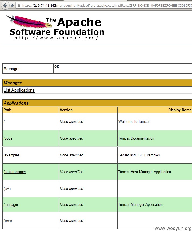The image size is (192, 231).
Task: Go back with the browser back arrow
Action: [5, 6]
